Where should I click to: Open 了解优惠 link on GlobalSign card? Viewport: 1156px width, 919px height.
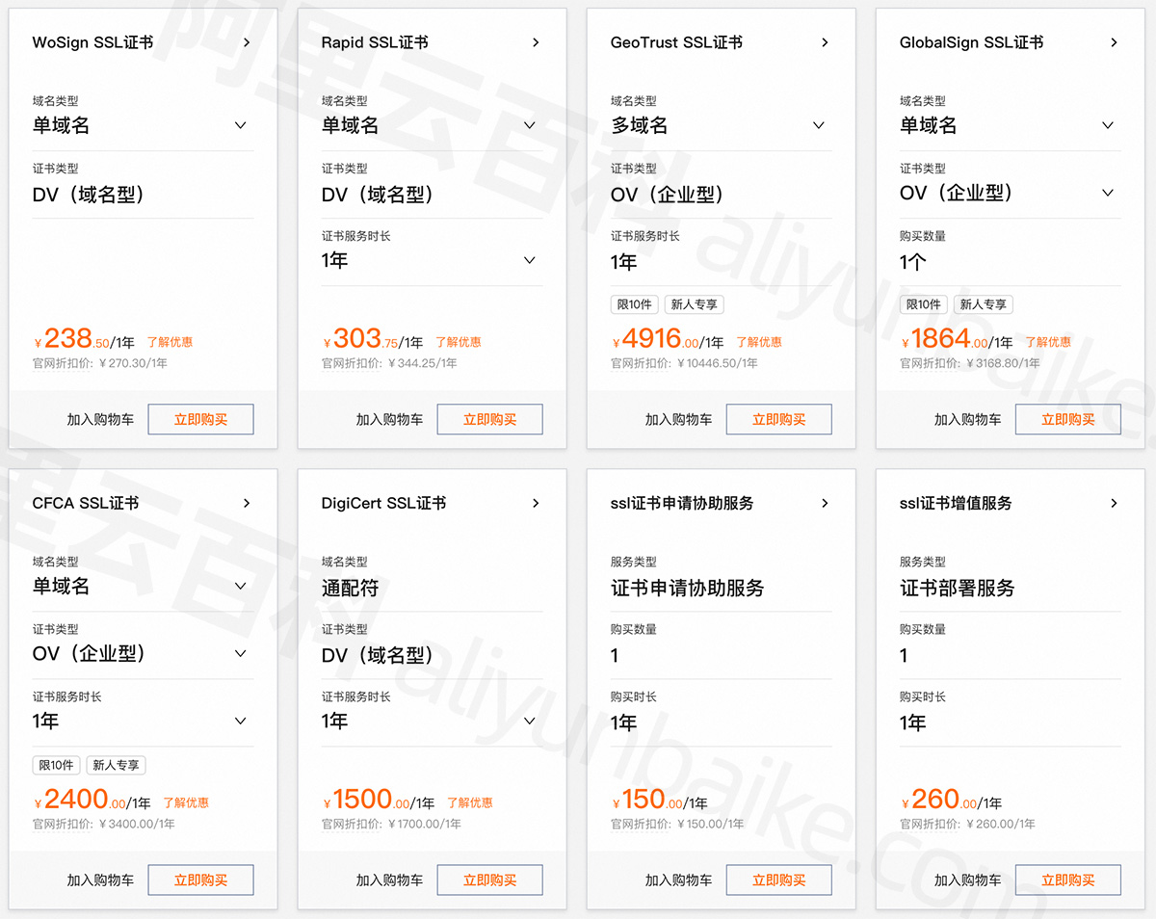(1048, 342)
